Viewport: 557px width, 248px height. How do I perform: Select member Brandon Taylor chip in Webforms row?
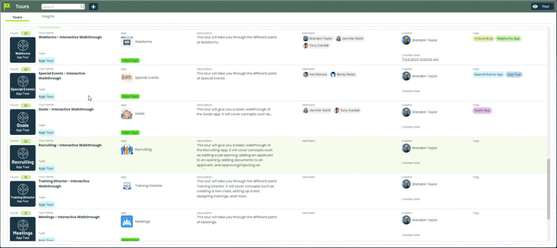click(318, 39)
